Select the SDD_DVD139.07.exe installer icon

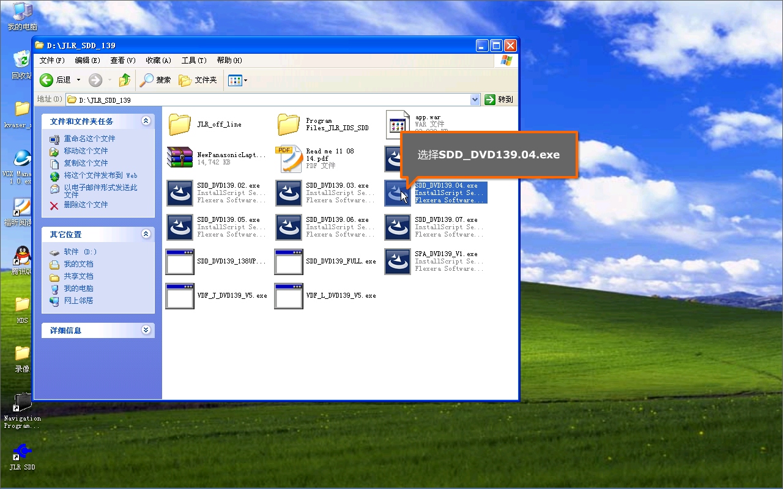coord(398,227)
